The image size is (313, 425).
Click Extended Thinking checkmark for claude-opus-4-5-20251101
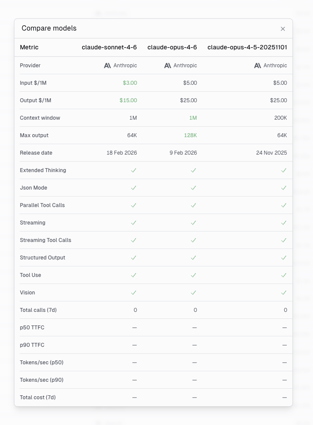tap(284, 170)
